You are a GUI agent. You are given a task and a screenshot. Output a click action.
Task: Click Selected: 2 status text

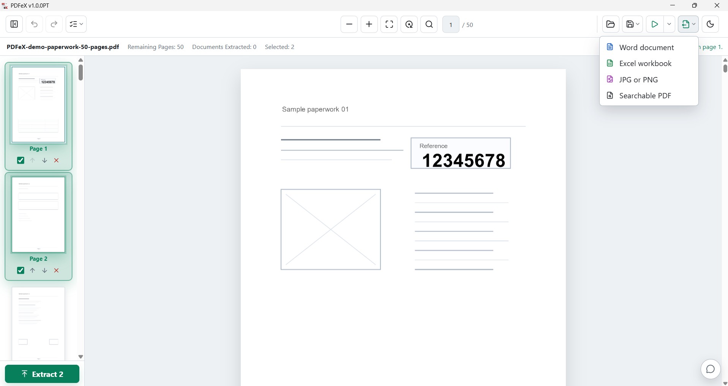280,47
